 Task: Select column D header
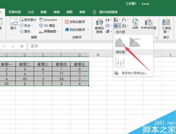25,55
